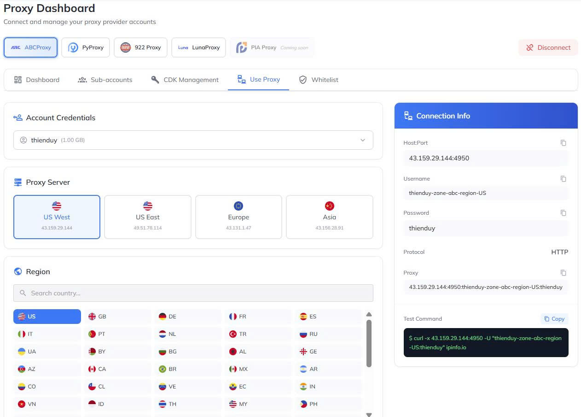
Task: Select the PyProxy provider
Action: (x=86, y=47)
